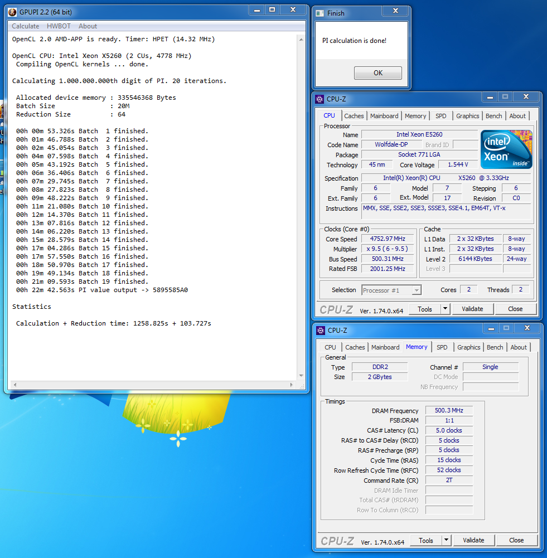This screenshot has width=547, height=558.
Task: Minimize the lower CPU-Z Memory window
Action: [491, 328]
